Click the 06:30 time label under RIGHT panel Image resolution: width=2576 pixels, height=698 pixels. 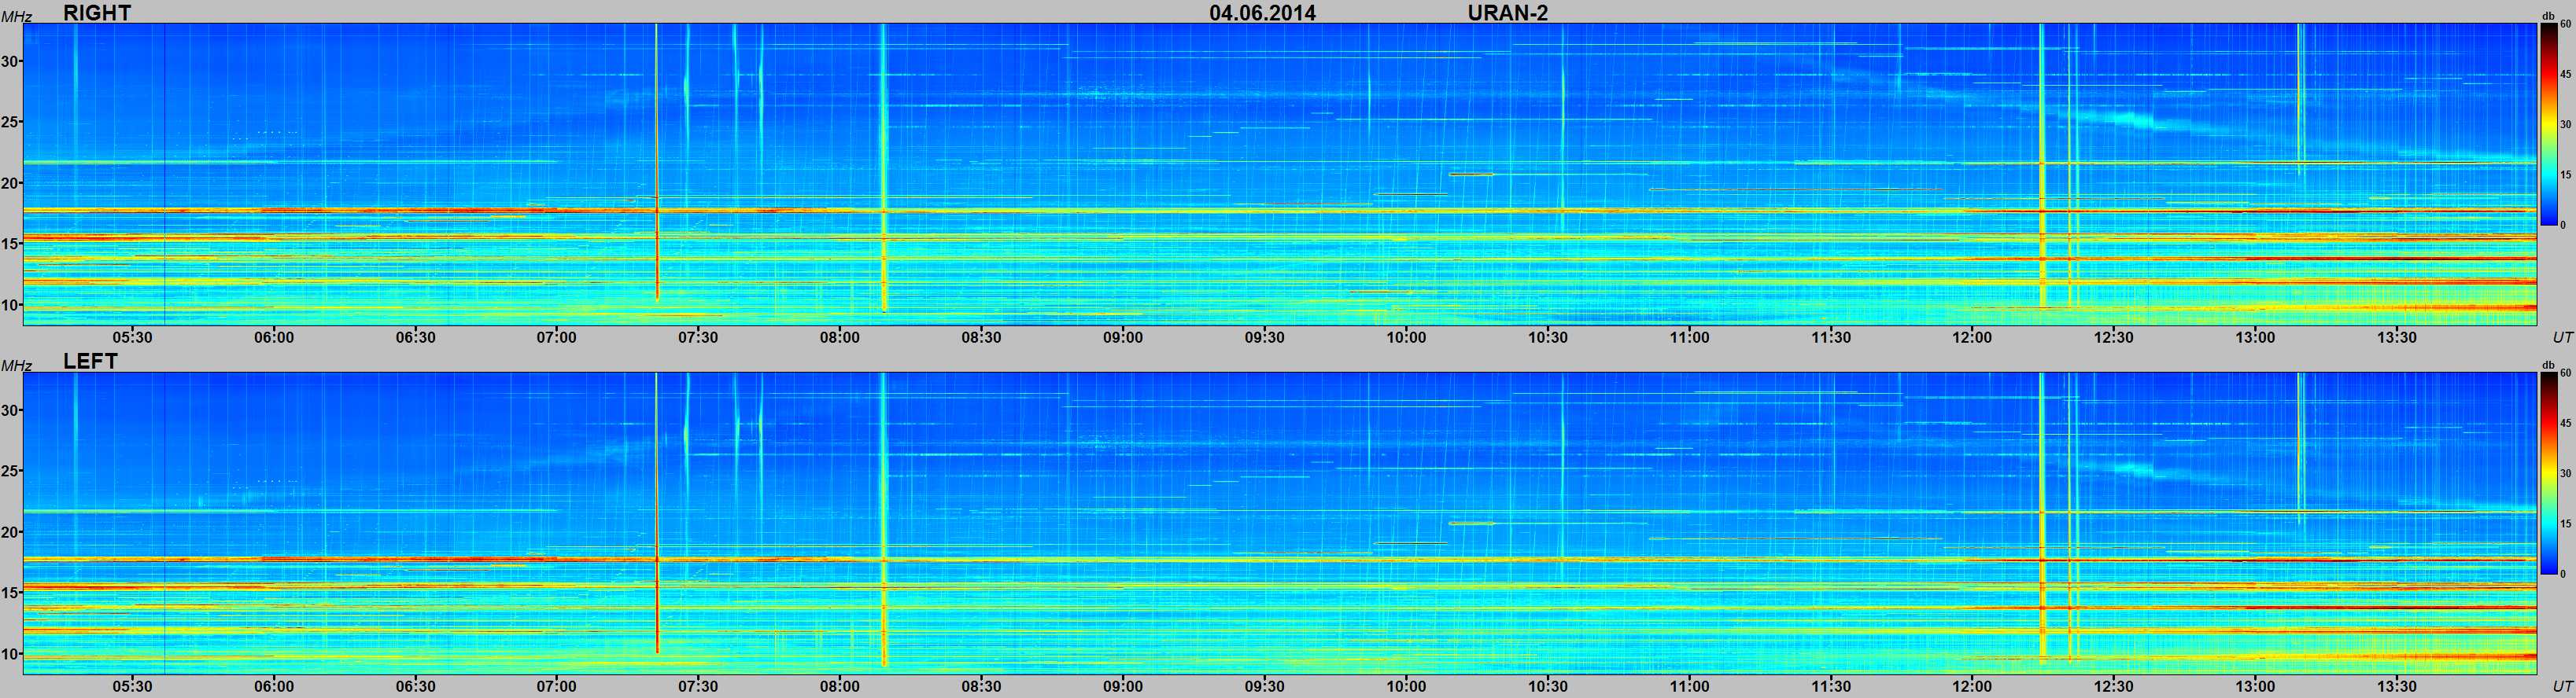[x=415, y=337]
